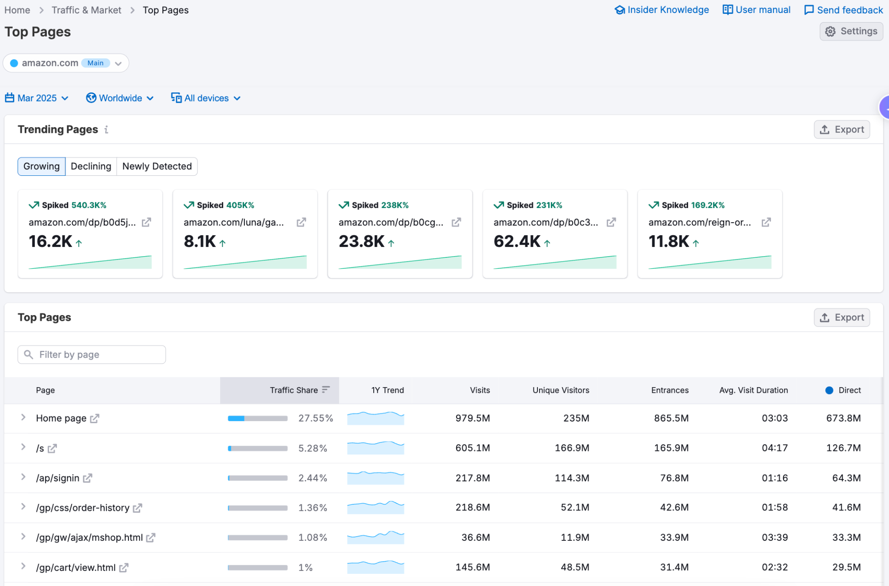Open external link on the 540.3K% spiked card
The height and width of the screenshot is (586, 889).
click(146, 222)
